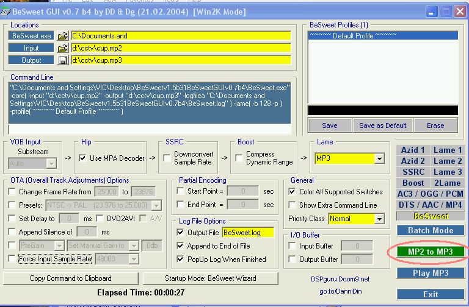The width and height of the screenshot is (469, 307).
Task: Switch to the Azid 1 panel
Action: pyautogui.click(x=413, y=150)
